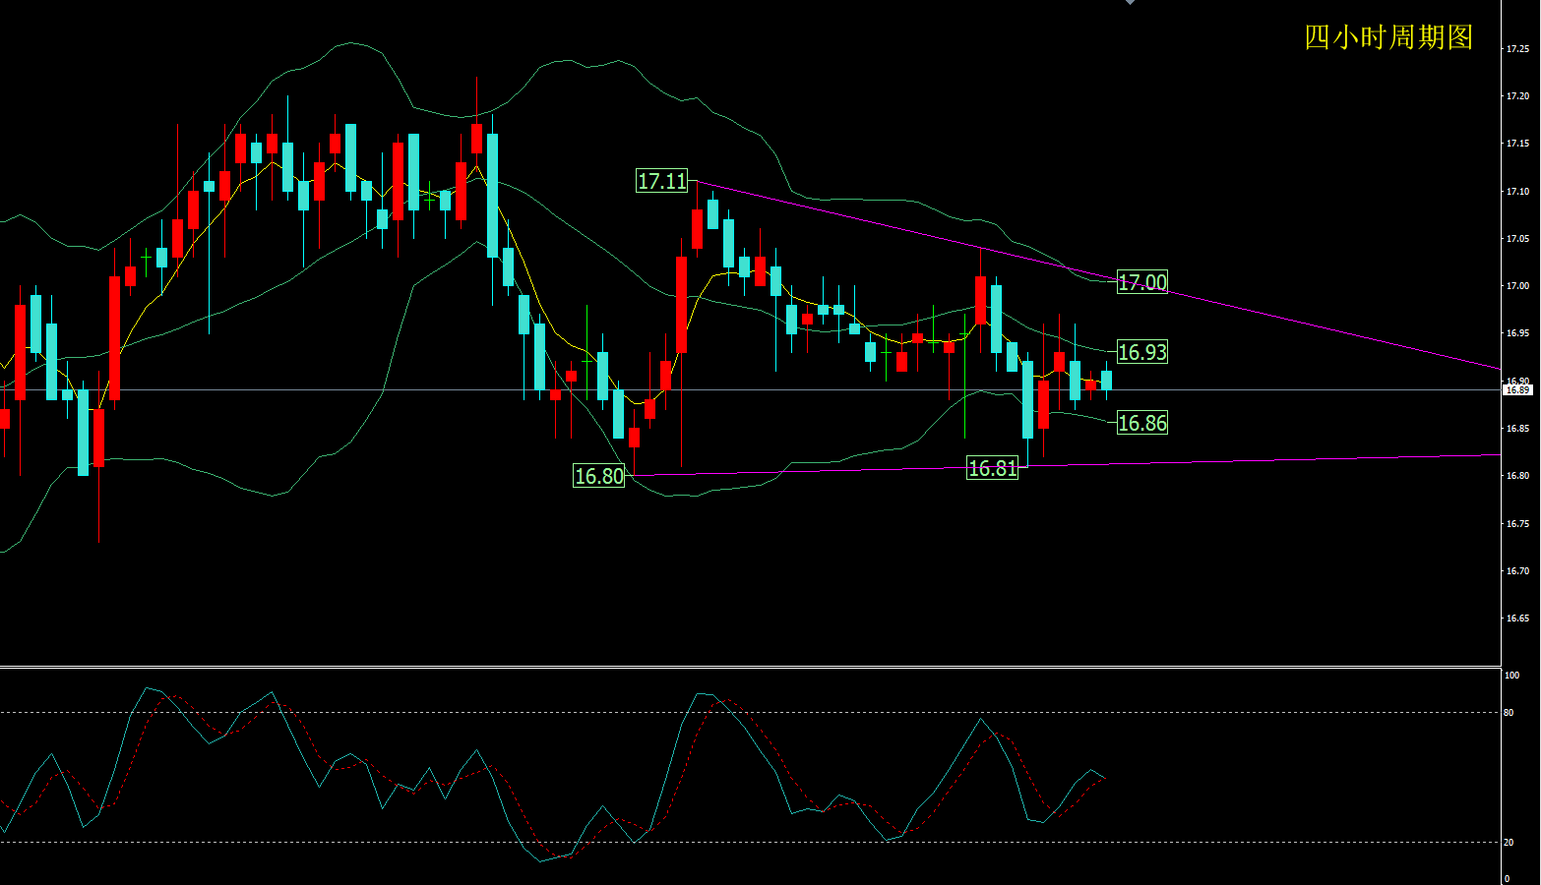The height and width of the screenshot is (885, 1541).
Task: Click the oscillator scale value 100
Action: [x=1511, y=676]
